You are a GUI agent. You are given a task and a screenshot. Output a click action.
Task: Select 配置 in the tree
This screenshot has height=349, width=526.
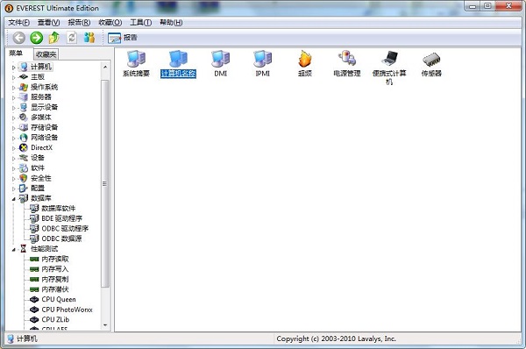pyautogui.click(x=38, y=189)
